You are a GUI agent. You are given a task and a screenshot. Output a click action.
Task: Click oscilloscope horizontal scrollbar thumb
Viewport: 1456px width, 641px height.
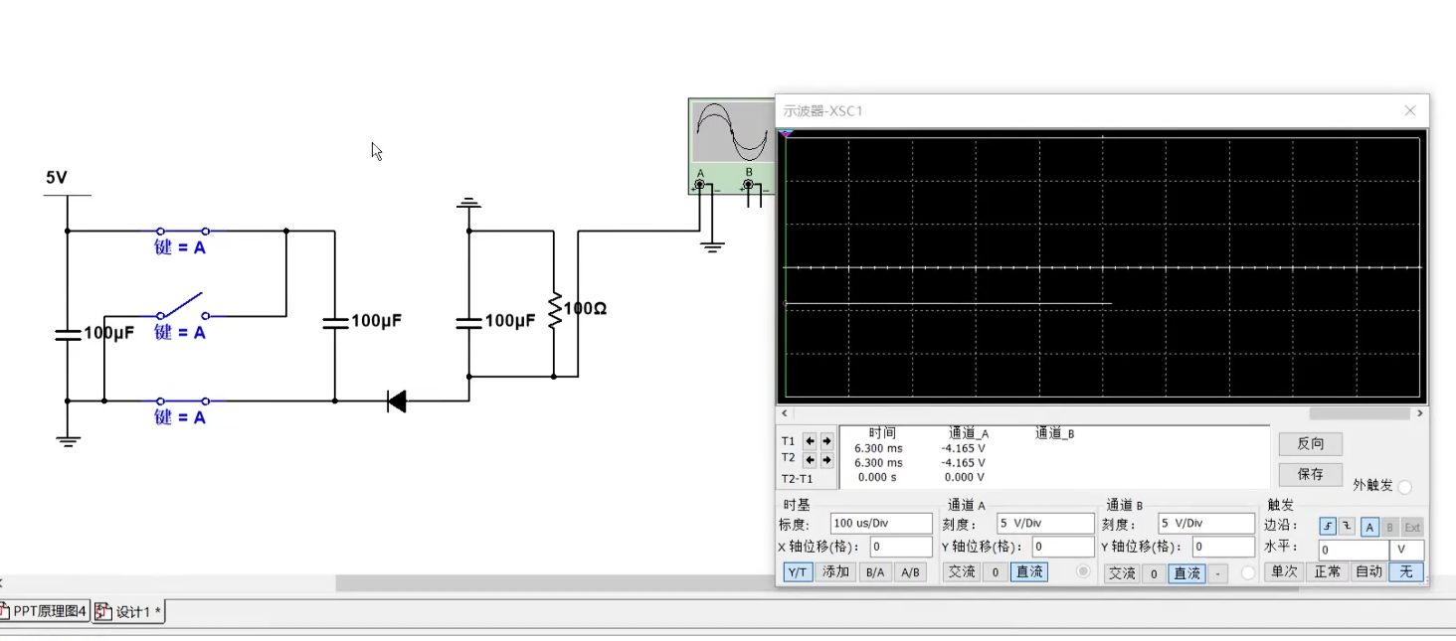click(x=1359, y=413)
